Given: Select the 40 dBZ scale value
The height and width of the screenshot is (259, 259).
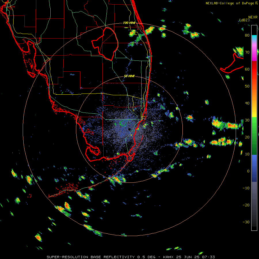Looking at the screenshot, I should tap(247, 103).
